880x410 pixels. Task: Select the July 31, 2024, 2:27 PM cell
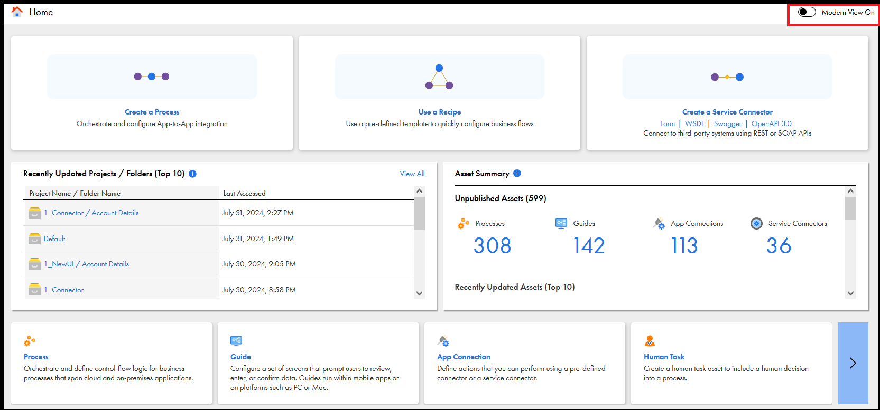click(317, 213)
